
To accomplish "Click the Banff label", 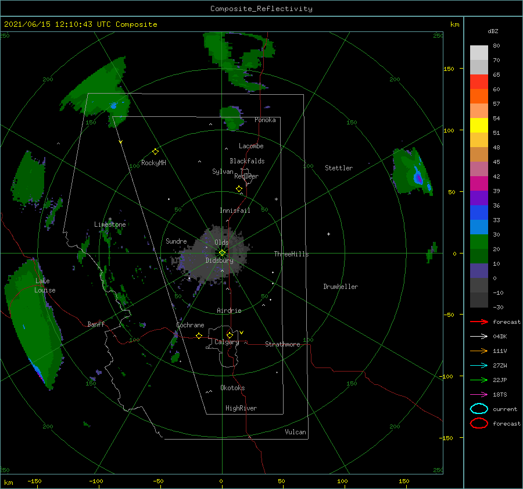I will point(96,324).
